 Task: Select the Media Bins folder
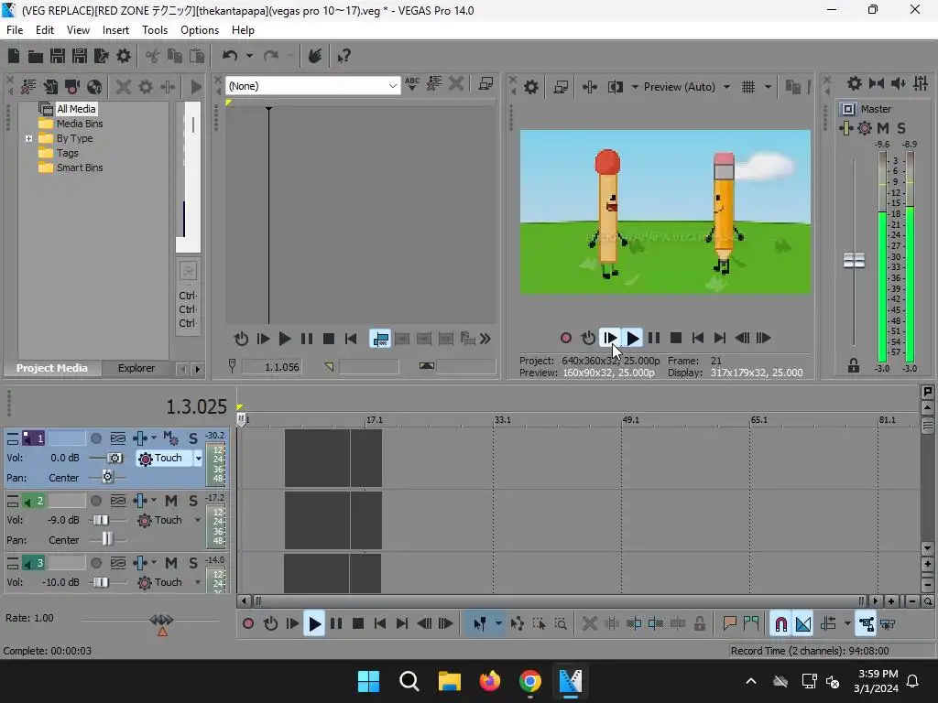tap(80, 124)
